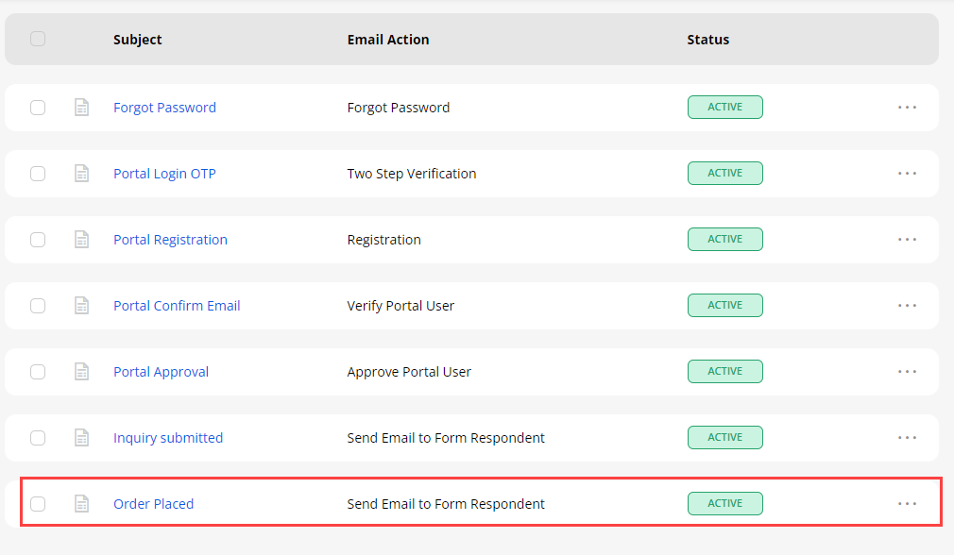This screenshot has height=555, width=954.
Task: Open the three-dot menu for Forgot Password
Action: tap(907, 108)
